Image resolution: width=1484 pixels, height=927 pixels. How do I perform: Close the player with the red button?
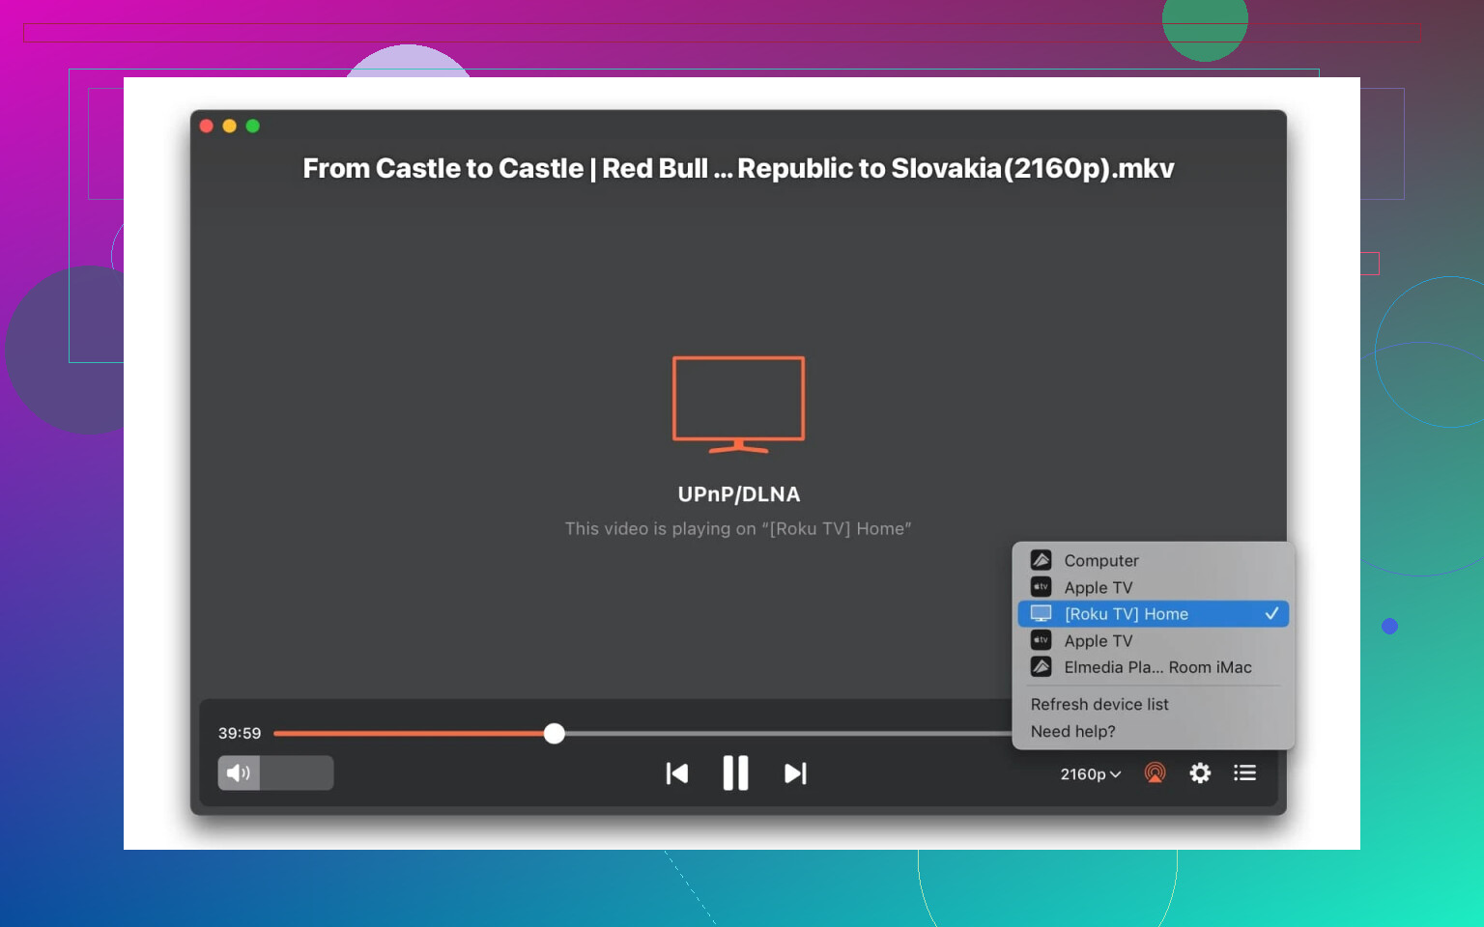pyautogui.click(x=206, y=126)
